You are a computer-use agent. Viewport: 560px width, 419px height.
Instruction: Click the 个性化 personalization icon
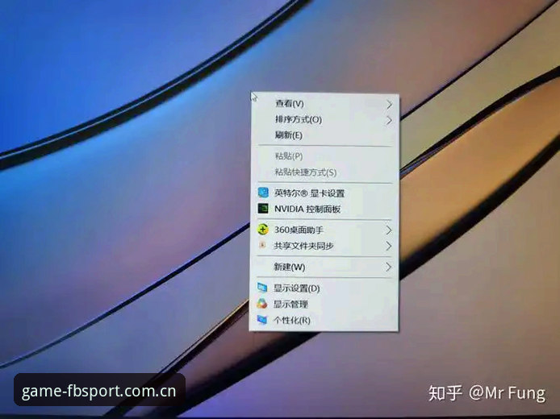click(x=262, y=320)
